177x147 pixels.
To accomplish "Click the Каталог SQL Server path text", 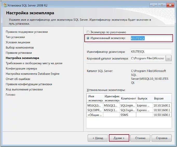I will 150,77.
